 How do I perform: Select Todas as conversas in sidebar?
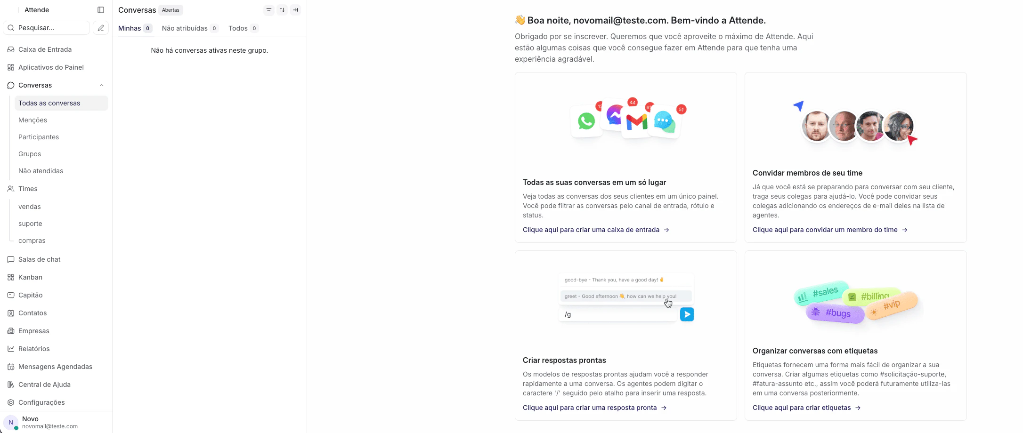(x=61, y=103)
